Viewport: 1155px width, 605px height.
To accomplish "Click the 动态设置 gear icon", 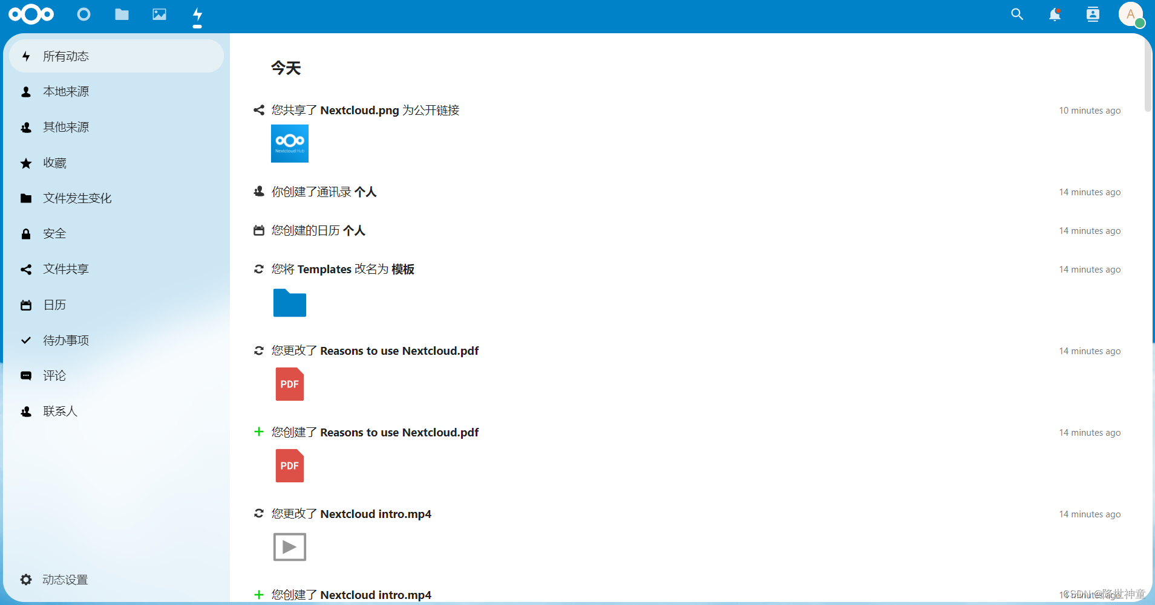I will (x=26, y=580).
